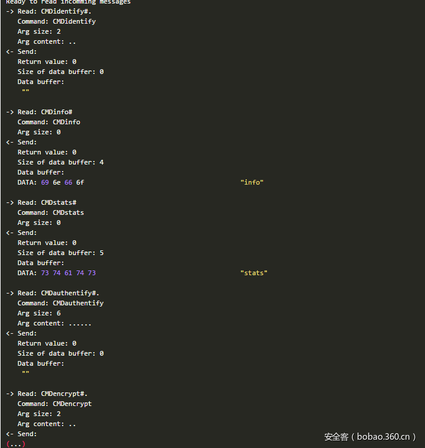Click the "Read: CMDstats#" line
The image size is (425, 448).
pos(47,202)
